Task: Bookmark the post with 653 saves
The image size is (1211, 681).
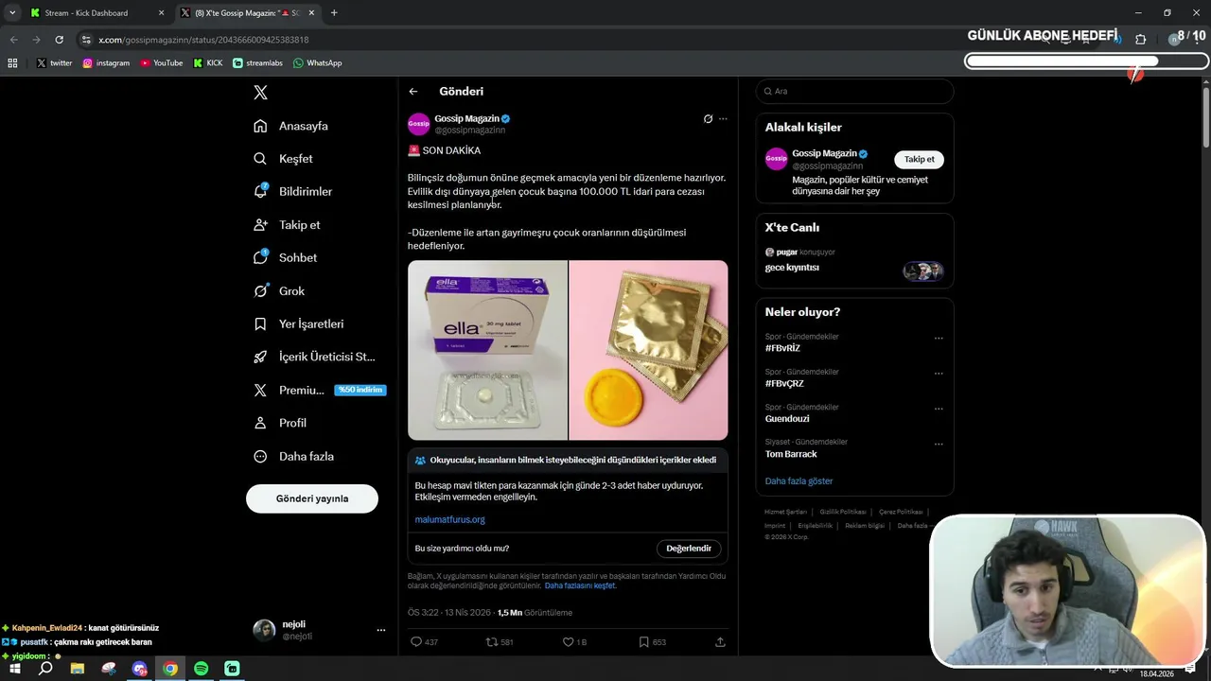Action: pyautogui.click(x=652, y=641)
